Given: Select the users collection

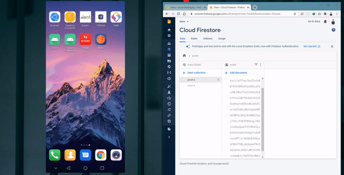Looking at the screenshot, I should (x=191, y=86).
